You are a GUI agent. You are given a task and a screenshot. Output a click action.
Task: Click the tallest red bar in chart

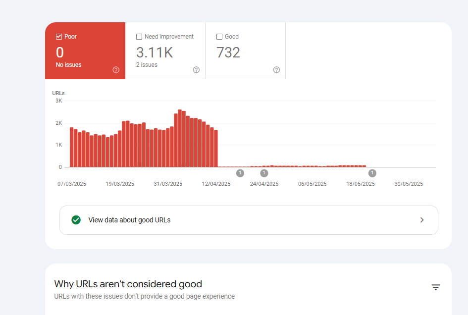click(180, 139)
